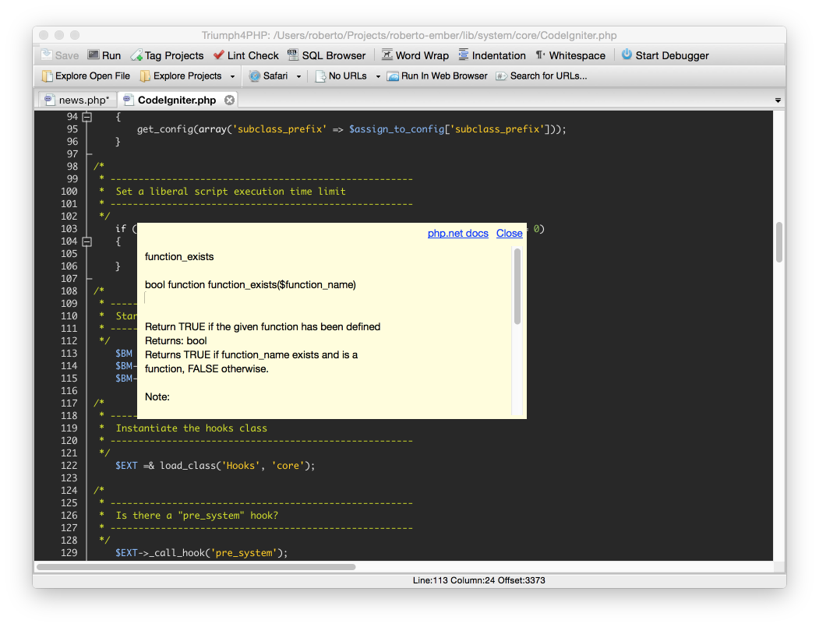
Task: Collapse code fold at line 104
Action: point(87,241)
